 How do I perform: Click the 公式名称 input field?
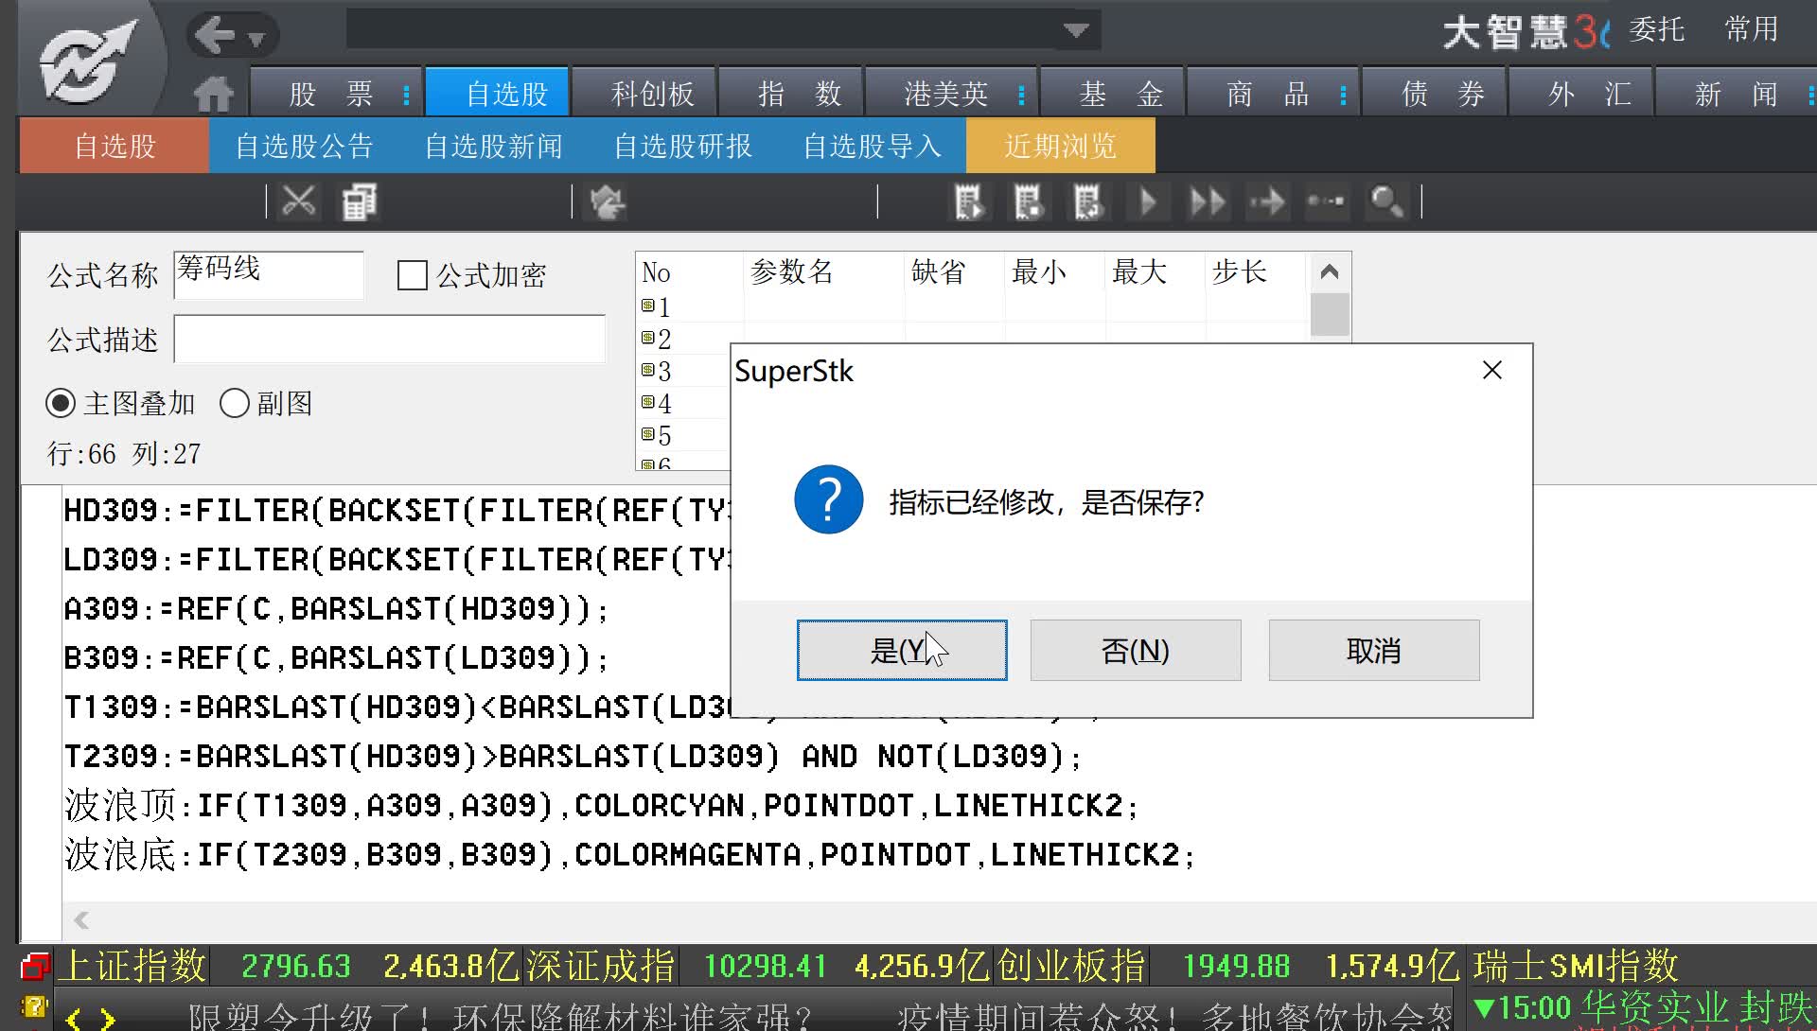269,274
